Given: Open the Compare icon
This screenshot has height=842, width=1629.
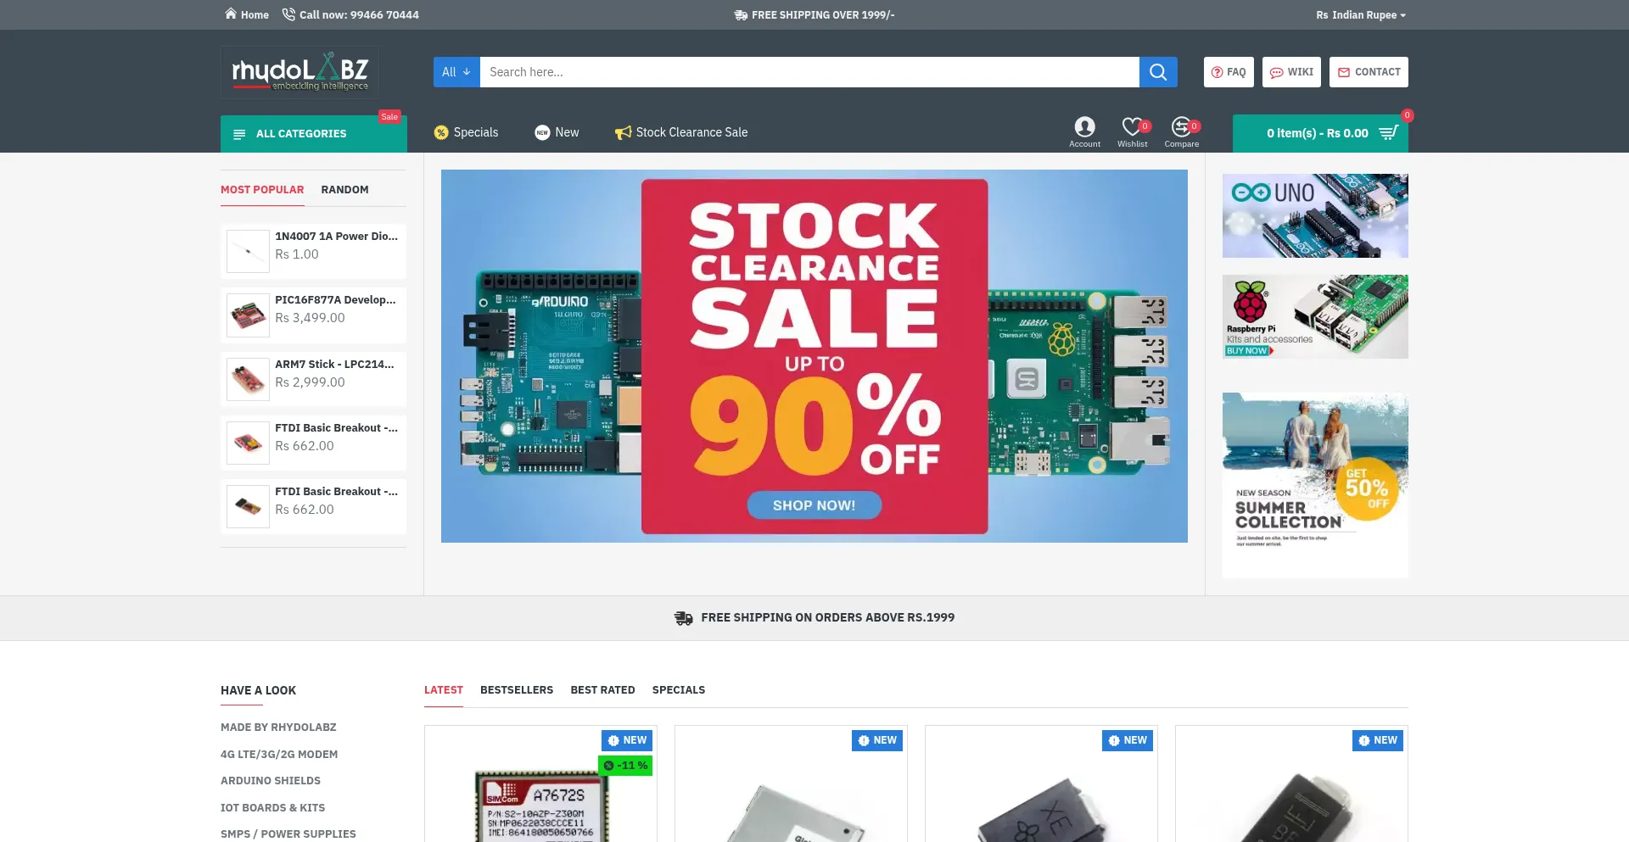Looking at the screenshot, I should point(1181,126).
